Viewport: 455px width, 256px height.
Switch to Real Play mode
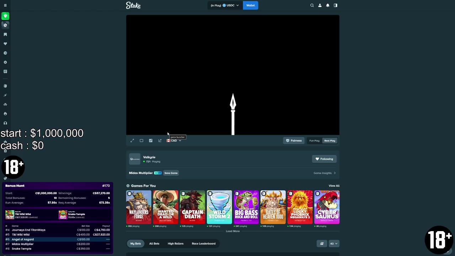[330, 141]
